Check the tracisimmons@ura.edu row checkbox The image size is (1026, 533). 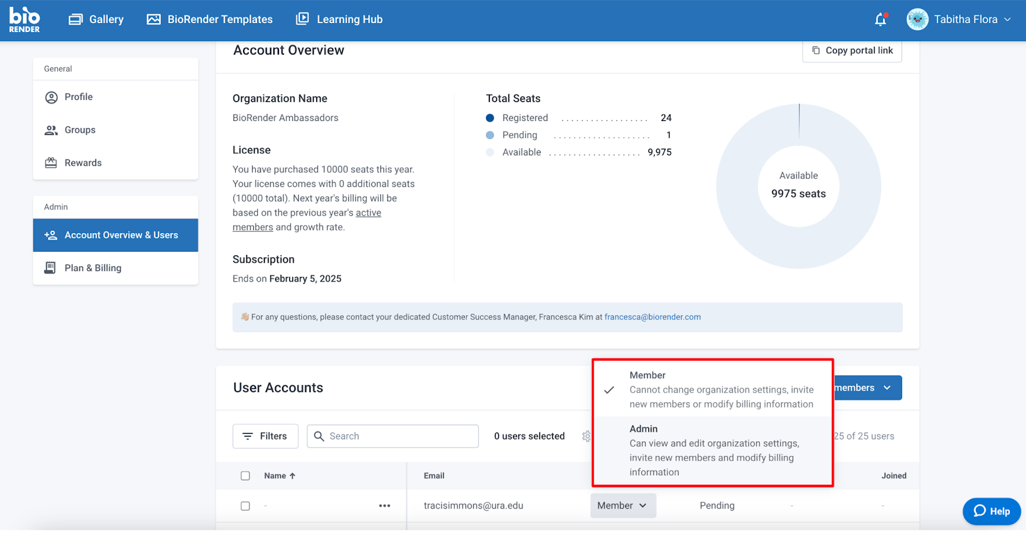(x=245, y=506)
